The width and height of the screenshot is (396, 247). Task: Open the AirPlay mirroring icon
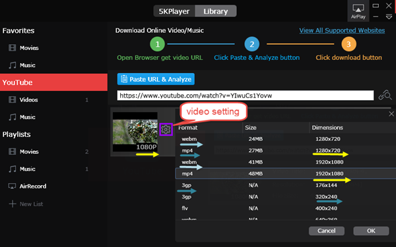tap(358, 11)
